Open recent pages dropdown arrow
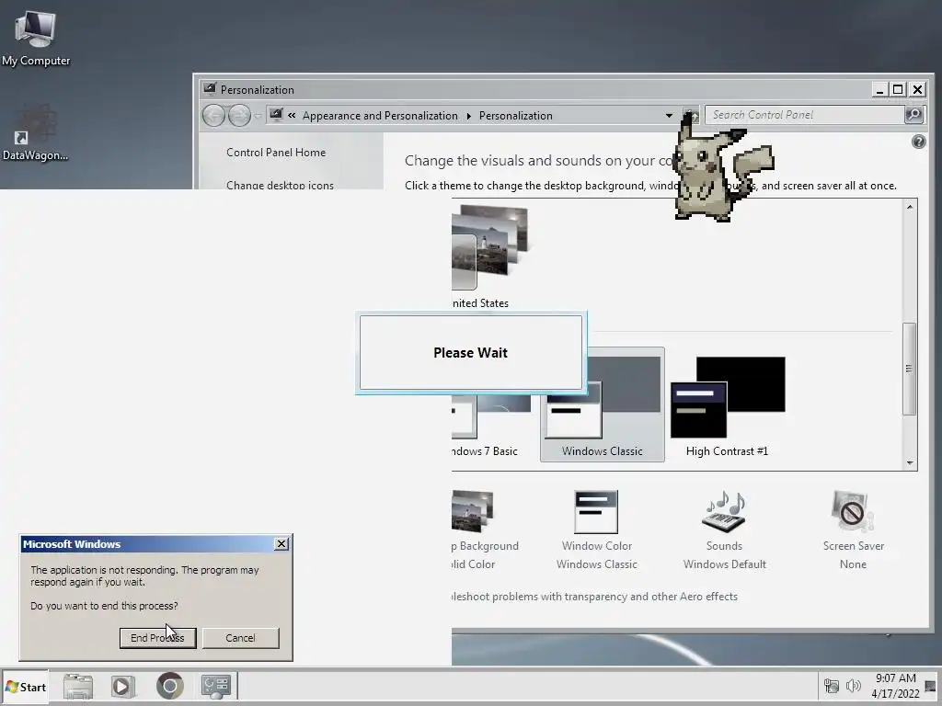 click(x=258, y=116)
